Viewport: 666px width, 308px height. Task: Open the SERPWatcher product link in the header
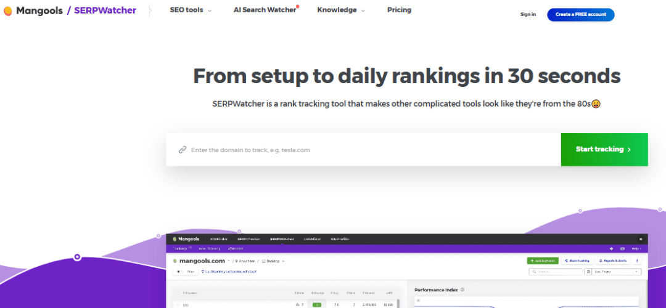tap(105, 10)
